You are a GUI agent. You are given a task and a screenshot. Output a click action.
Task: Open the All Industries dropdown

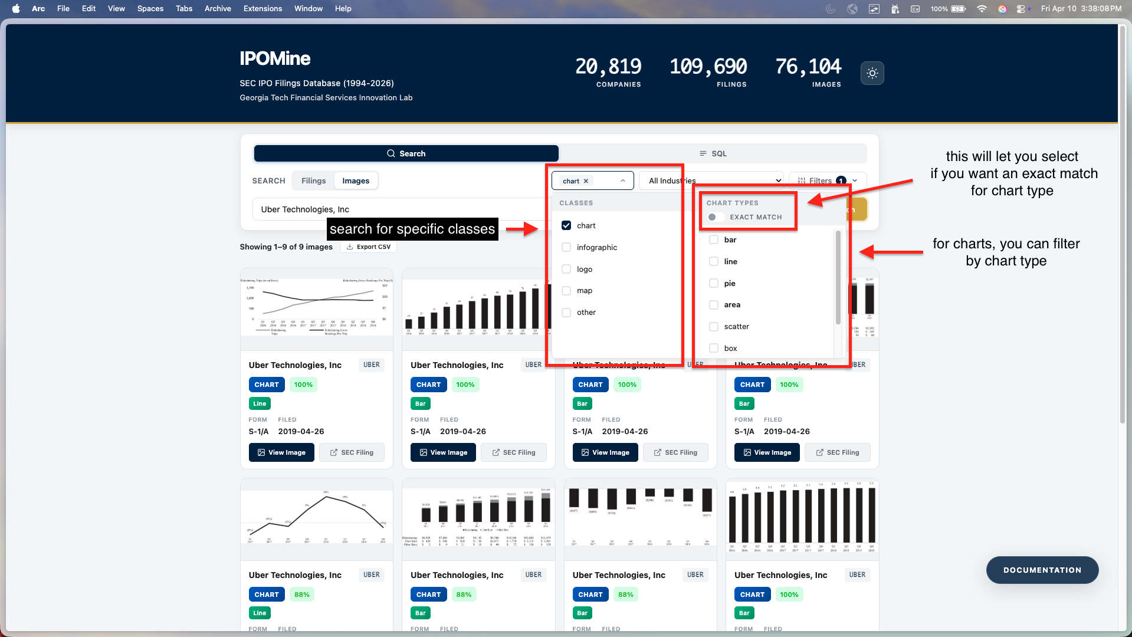coord(713,181)
